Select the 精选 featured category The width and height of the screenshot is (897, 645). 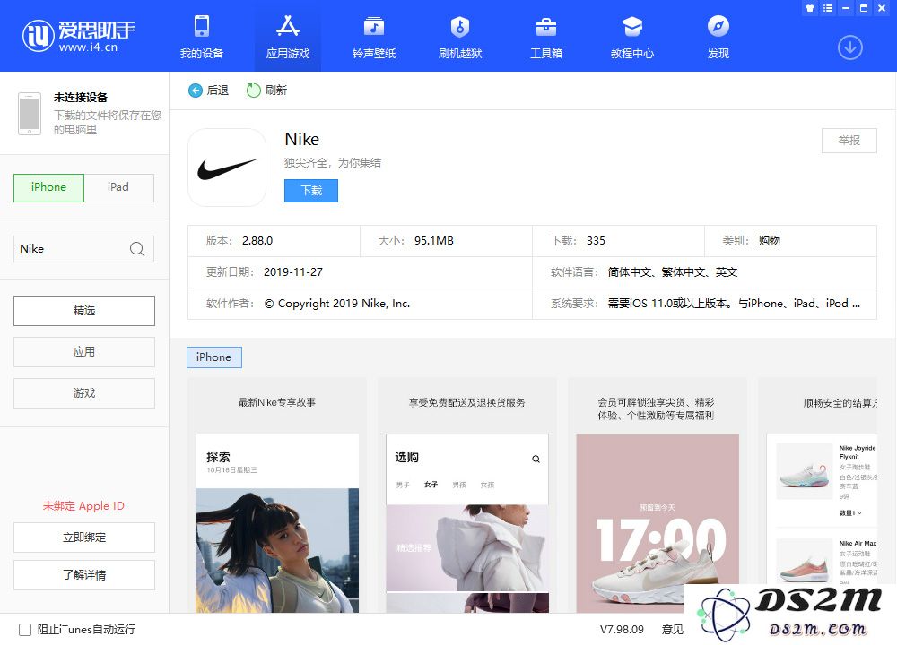pyautogui.click(x=84, y=311)
